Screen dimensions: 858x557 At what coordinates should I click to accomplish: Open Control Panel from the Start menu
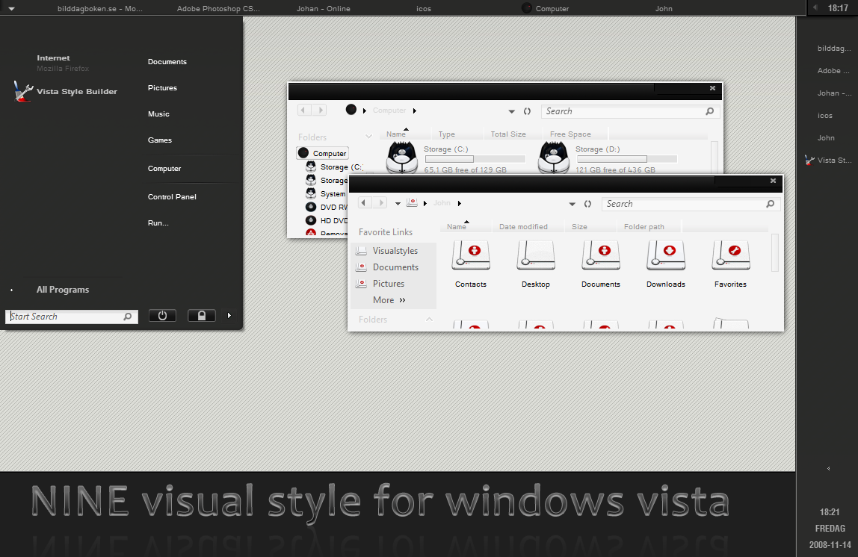coord(172,197)
